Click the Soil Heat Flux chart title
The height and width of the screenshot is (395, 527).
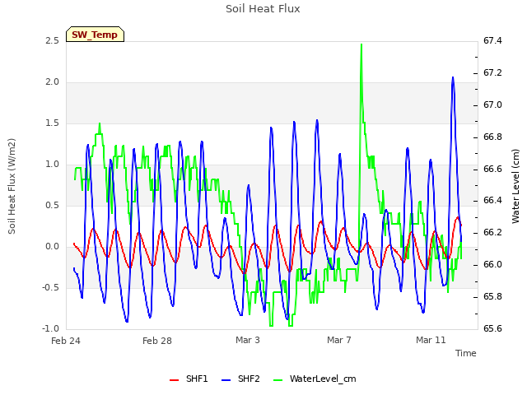[x=263, y=9]
